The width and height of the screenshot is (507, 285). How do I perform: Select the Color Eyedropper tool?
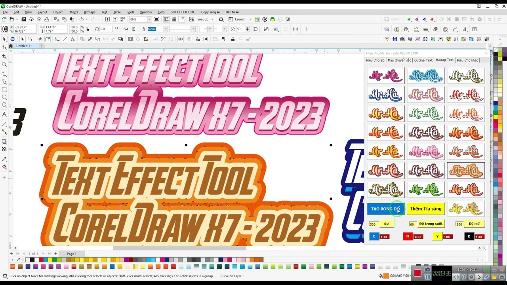[4, 159]
